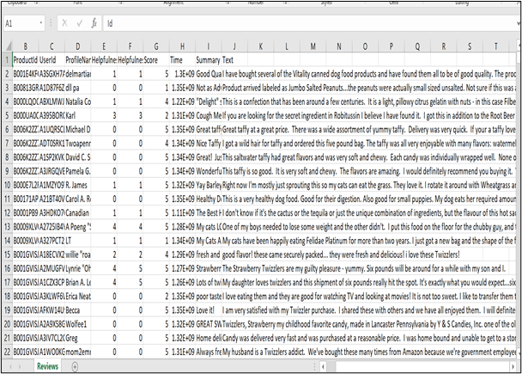This screenshot has height=374, width=522.
Task: Click the Score header cell
Action: pyautogui.click(x=156, y=60)
